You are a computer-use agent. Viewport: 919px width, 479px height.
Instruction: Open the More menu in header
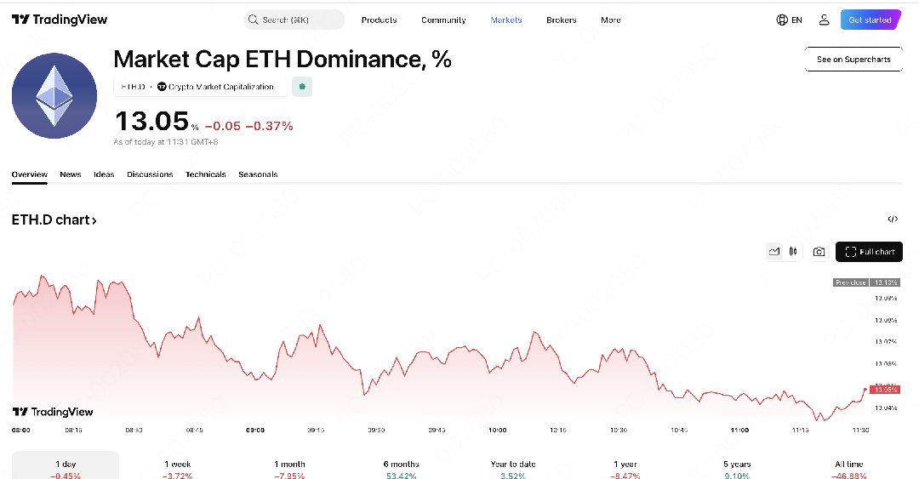tap(610, 20)
